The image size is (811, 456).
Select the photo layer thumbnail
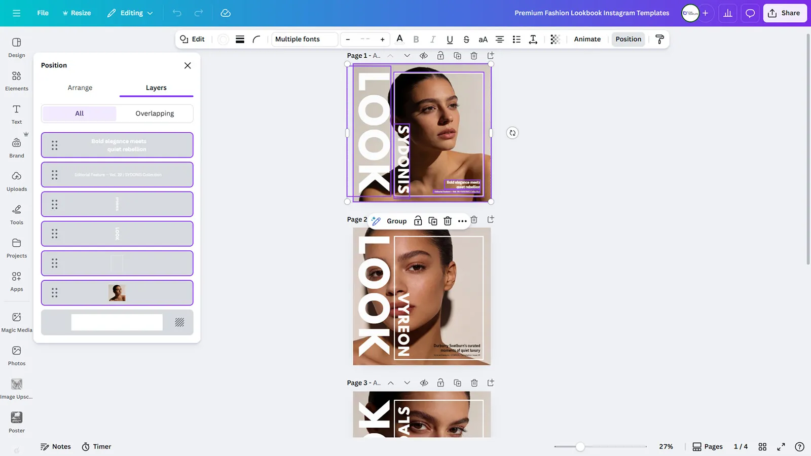point(117,293)
